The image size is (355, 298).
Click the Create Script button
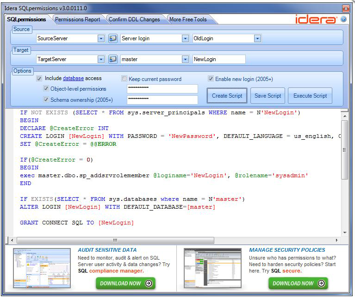coord(227,96)
